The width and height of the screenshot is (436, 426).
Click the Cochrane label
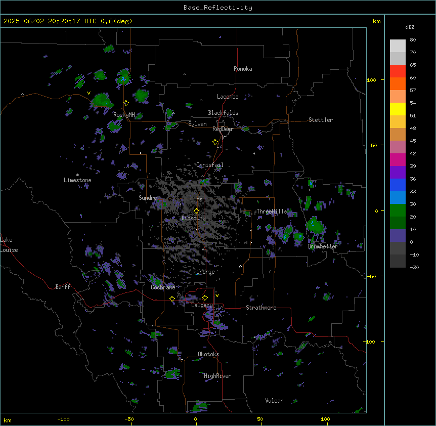click(163, 287)
